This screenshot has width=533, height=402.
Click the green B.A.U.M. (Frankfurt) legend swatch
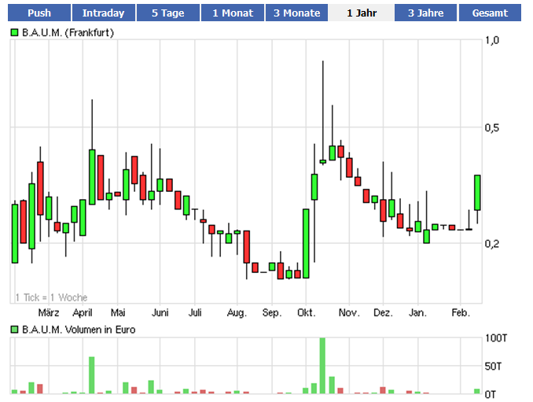pos(14,33)
